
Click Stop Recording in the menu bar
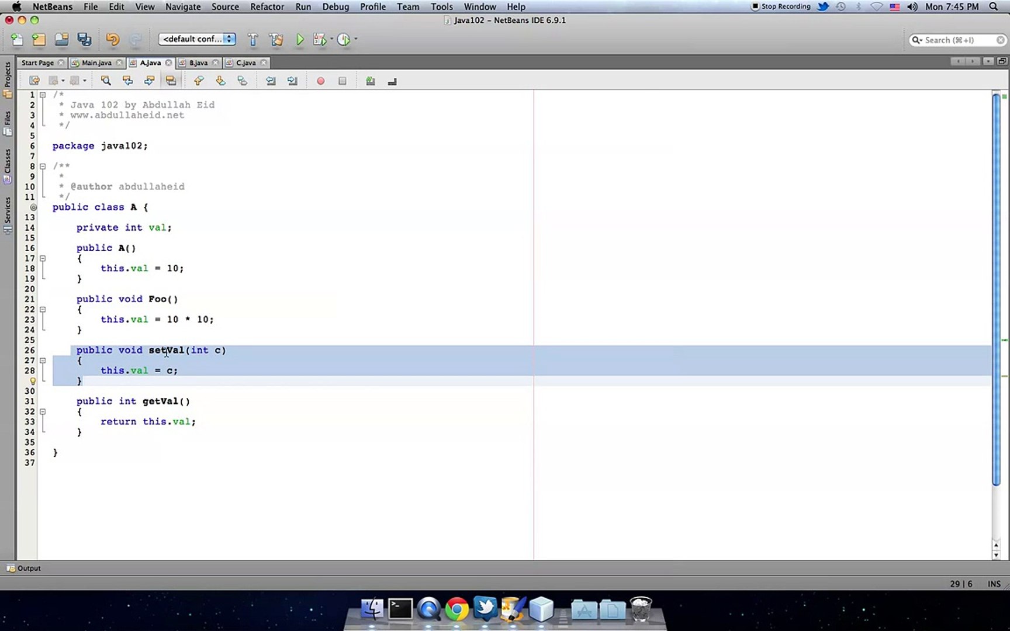(780, 6)
